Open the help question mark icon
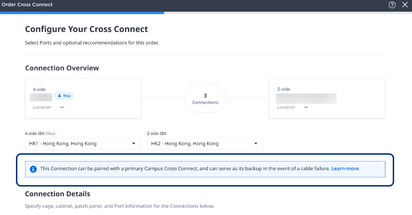 pos(392,5)
